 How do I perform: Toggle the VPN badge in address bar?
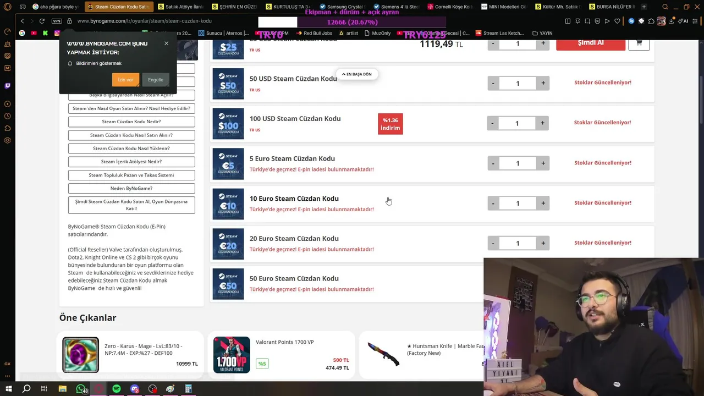(57, 21)
